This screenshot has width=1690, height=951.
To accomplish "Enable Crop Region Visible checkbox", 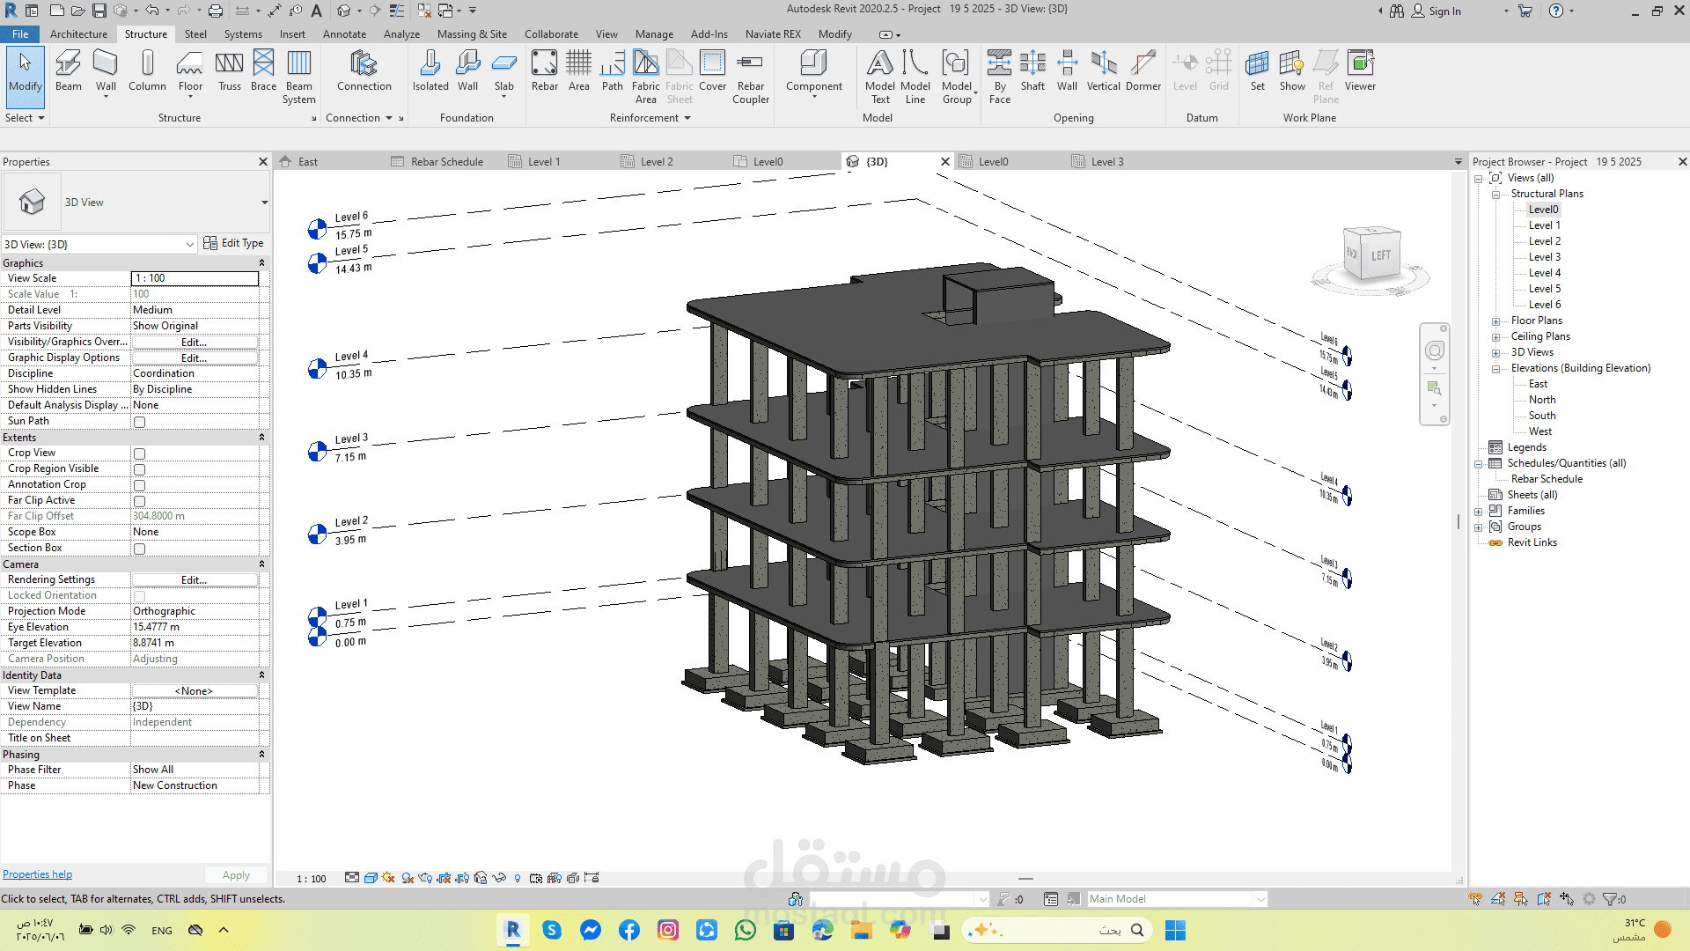I will pos(139,469).
